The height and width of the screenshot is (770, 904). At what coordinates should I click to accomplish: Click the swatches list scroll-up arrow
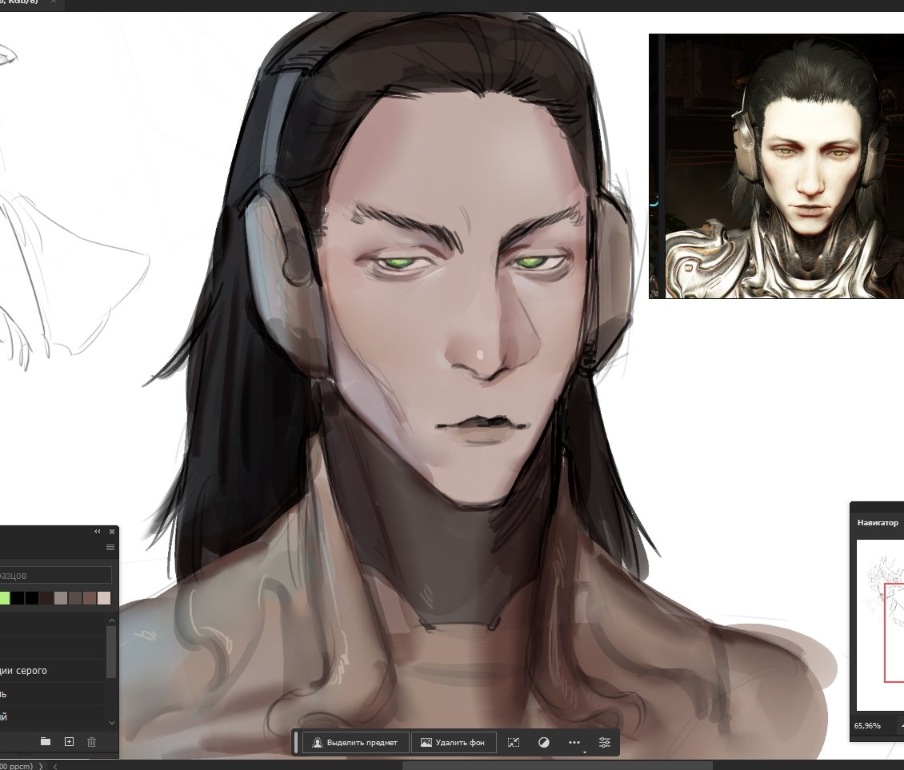112,620
